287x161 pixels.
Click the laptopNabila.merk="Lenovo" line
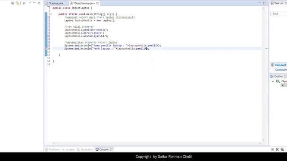coord(84,33)
